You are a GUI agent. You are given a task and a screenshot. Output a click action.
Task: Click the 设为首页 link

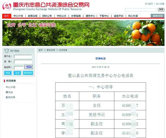tap(149, 4)
